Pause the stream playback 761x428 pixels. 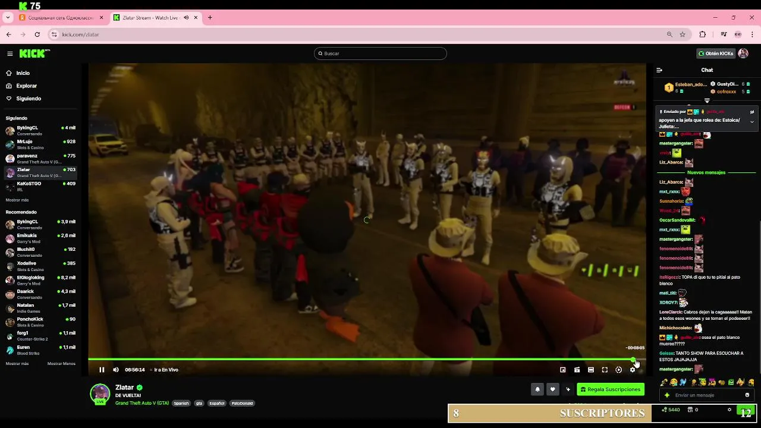coord(102,370)
